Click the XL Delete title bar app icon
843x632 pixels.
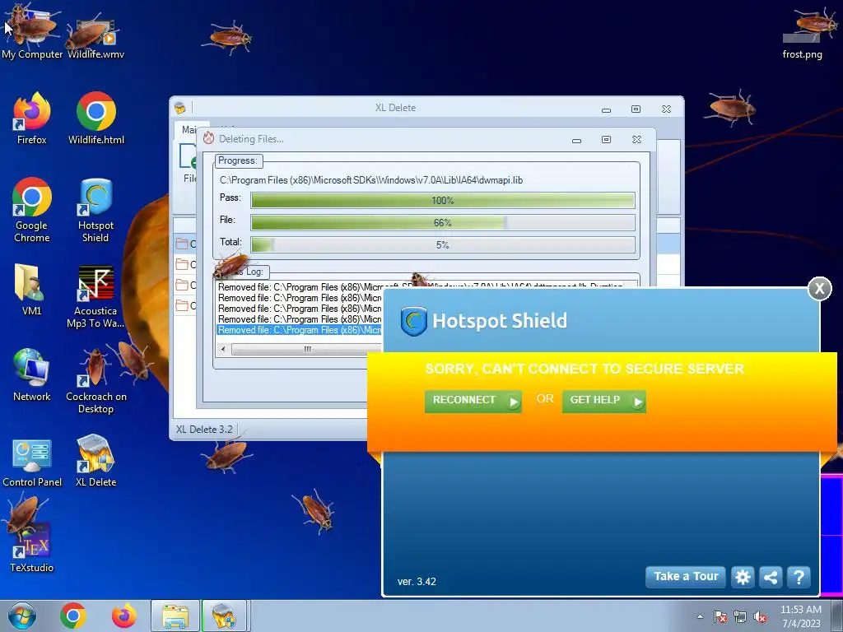(180, 108)
